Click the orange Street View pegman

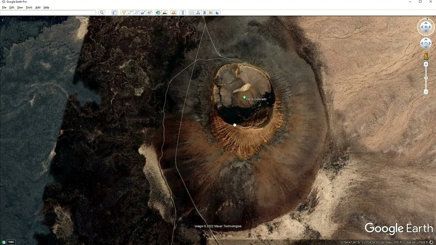tap(426, 56)
